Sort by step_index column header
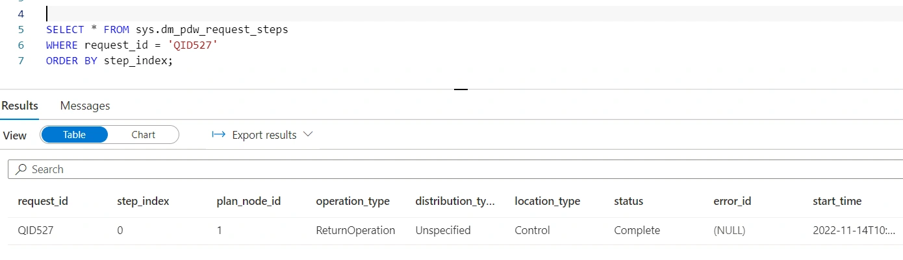The height and width of the screenshot is (260, 903). coord(143,201)
